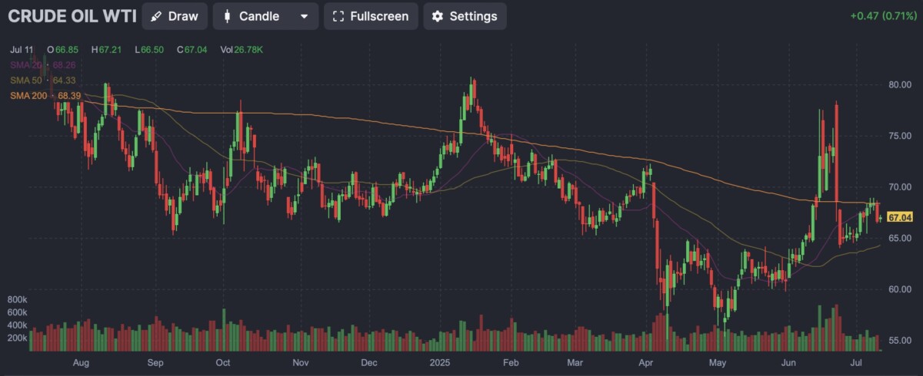Open chart Settings via gear icon

tap(438, 16)
